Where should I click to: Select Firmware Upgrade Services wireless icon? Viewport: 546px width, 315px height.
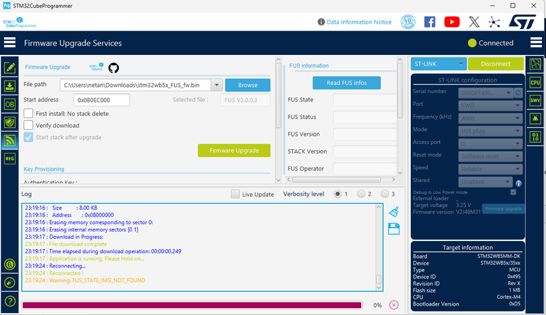[x=10, y=141]
